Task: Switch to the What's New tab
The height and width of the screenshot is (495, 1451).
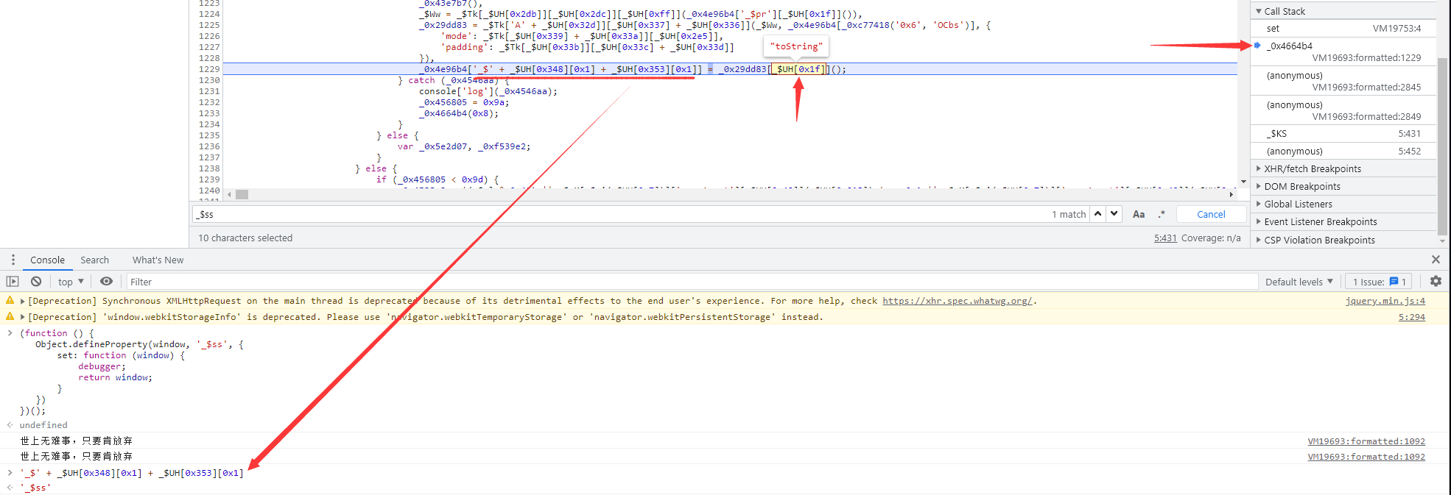Action: [x=158, y=260]
